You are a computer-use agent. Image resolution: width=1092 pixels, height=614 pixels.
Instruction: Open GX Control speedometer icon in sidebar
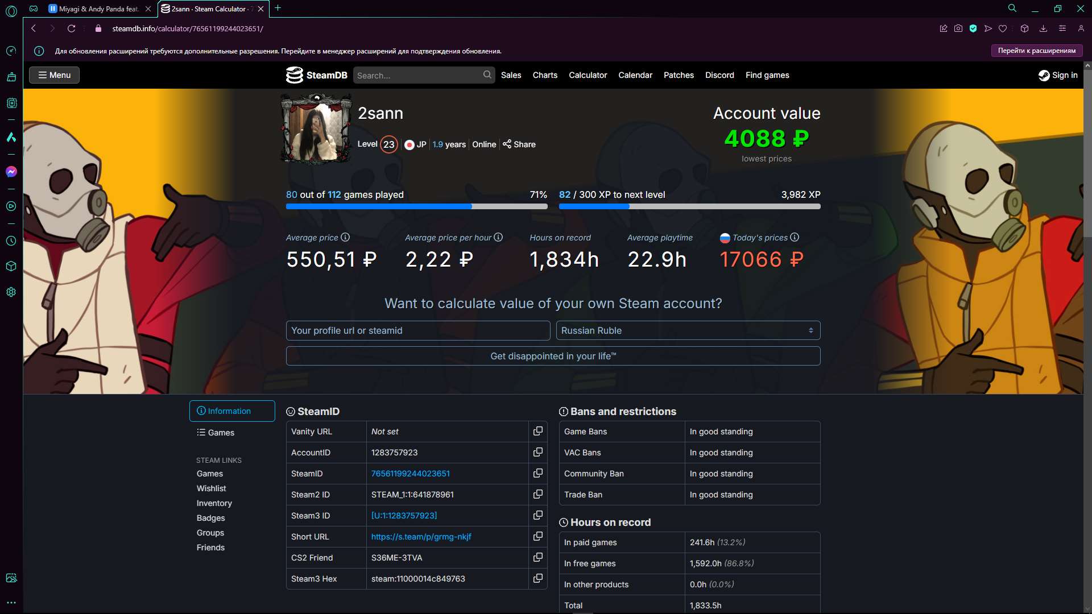click(11, 51)
